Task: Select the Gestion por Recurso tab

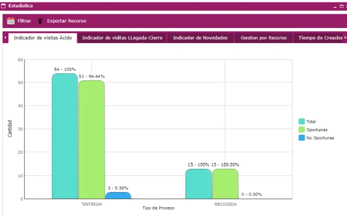Action: [x=264, y=38]
